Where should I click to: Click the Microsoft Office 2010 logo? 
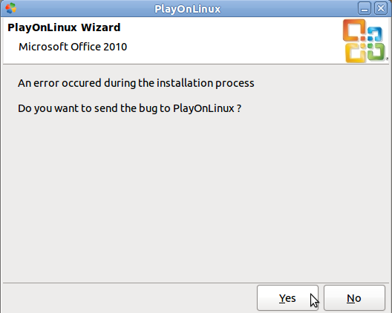[x=365, y=41]
